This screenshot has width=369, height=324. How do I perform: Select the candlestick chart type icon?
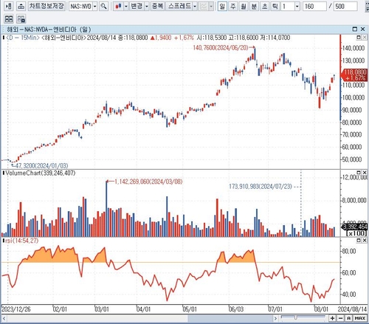(118, 6)
